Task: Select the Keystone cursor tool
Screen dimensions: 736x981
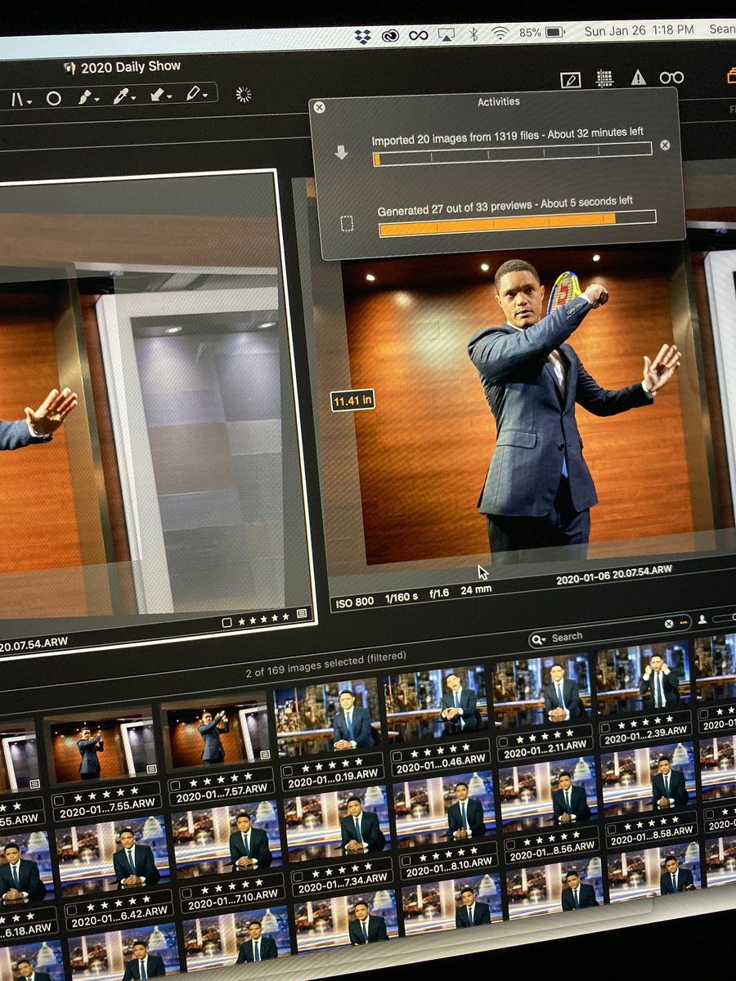Action: (16, 99)
